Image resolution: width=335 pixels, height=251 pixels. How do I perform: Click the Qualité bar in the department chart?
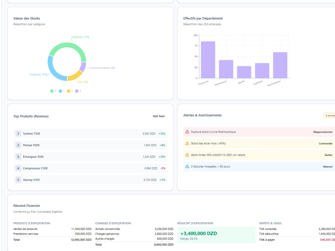tap(244, 72)
